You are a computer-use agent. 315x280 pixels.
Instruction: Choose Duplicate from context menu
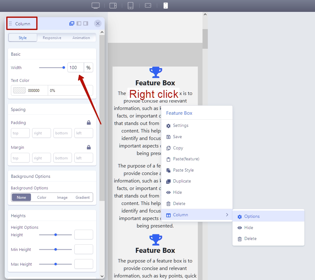pos(182,181)
